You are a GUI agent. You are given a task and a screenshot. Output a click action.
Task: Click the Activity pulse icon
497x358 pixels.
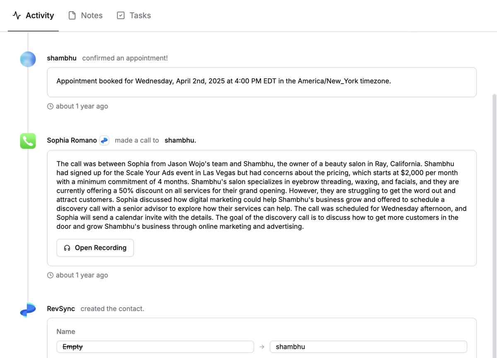click(17, 16)
